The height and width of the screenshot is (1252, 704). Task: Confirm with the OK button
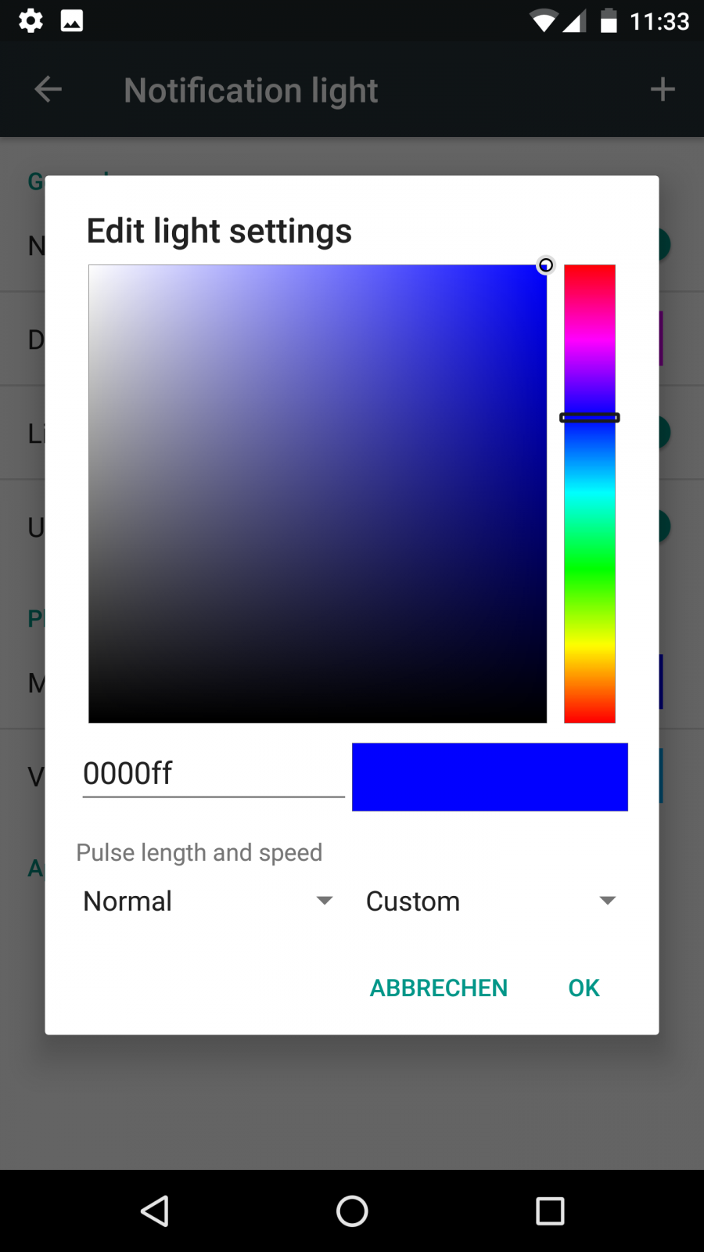(x=584, y=988)
